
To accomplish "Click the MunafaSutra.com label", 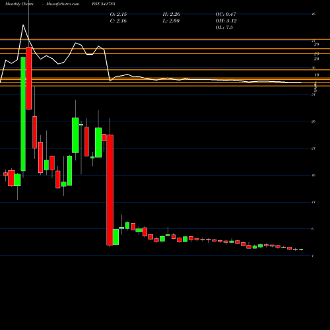I will coord(63,4).
